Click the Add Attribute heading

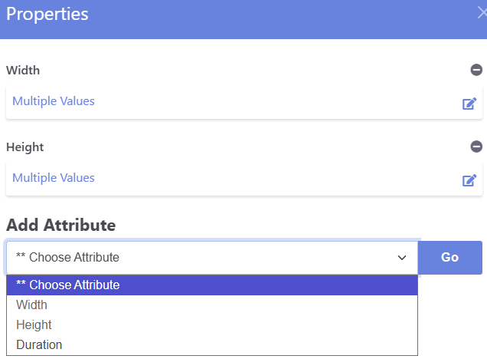tap(61, 226)
